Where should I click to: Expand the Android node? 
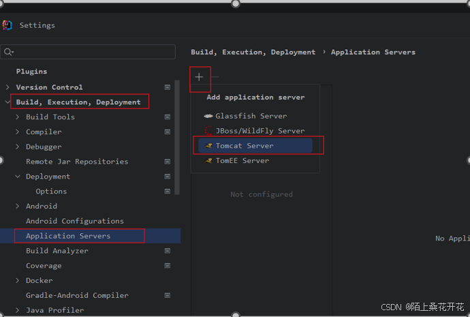pyautogui.click(x=18, y=207)
